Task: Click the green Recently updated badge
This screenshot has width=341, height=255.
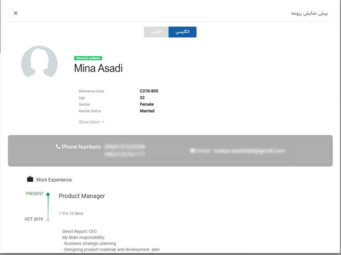Action: [88, 58]
